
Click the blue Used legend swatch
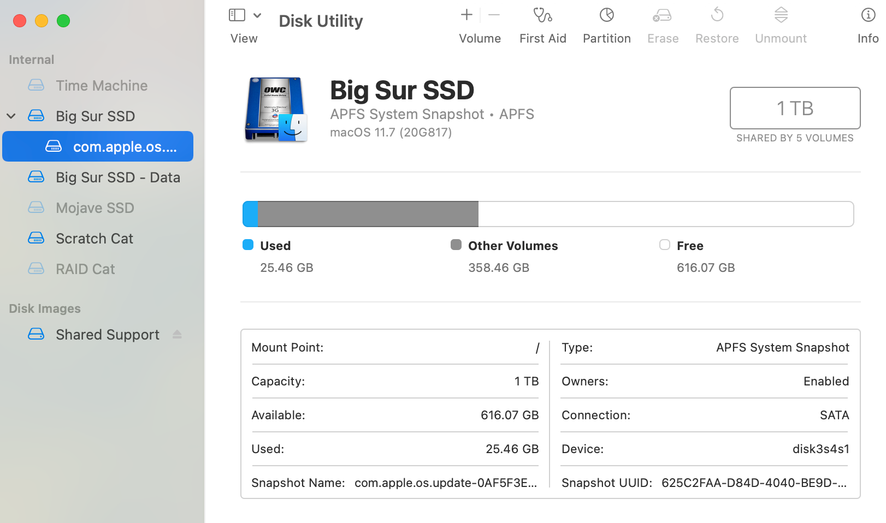tap(248, 245)
